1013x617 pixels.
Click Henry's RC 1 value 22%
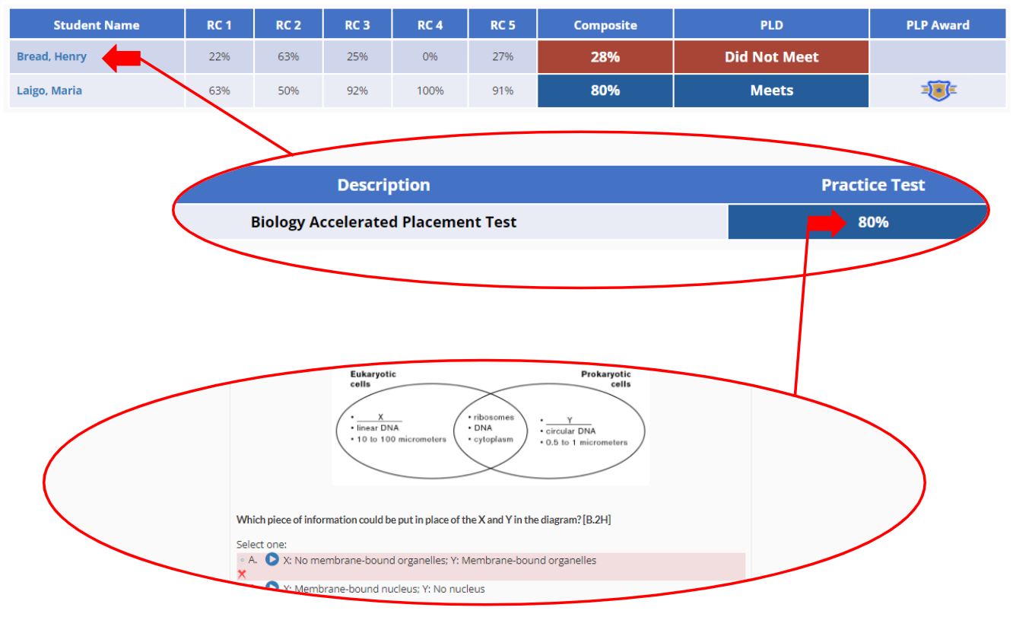(219, 57)
